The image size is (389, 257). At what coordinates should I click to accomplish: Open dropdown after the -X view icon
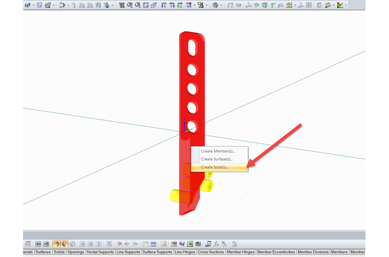194,5
